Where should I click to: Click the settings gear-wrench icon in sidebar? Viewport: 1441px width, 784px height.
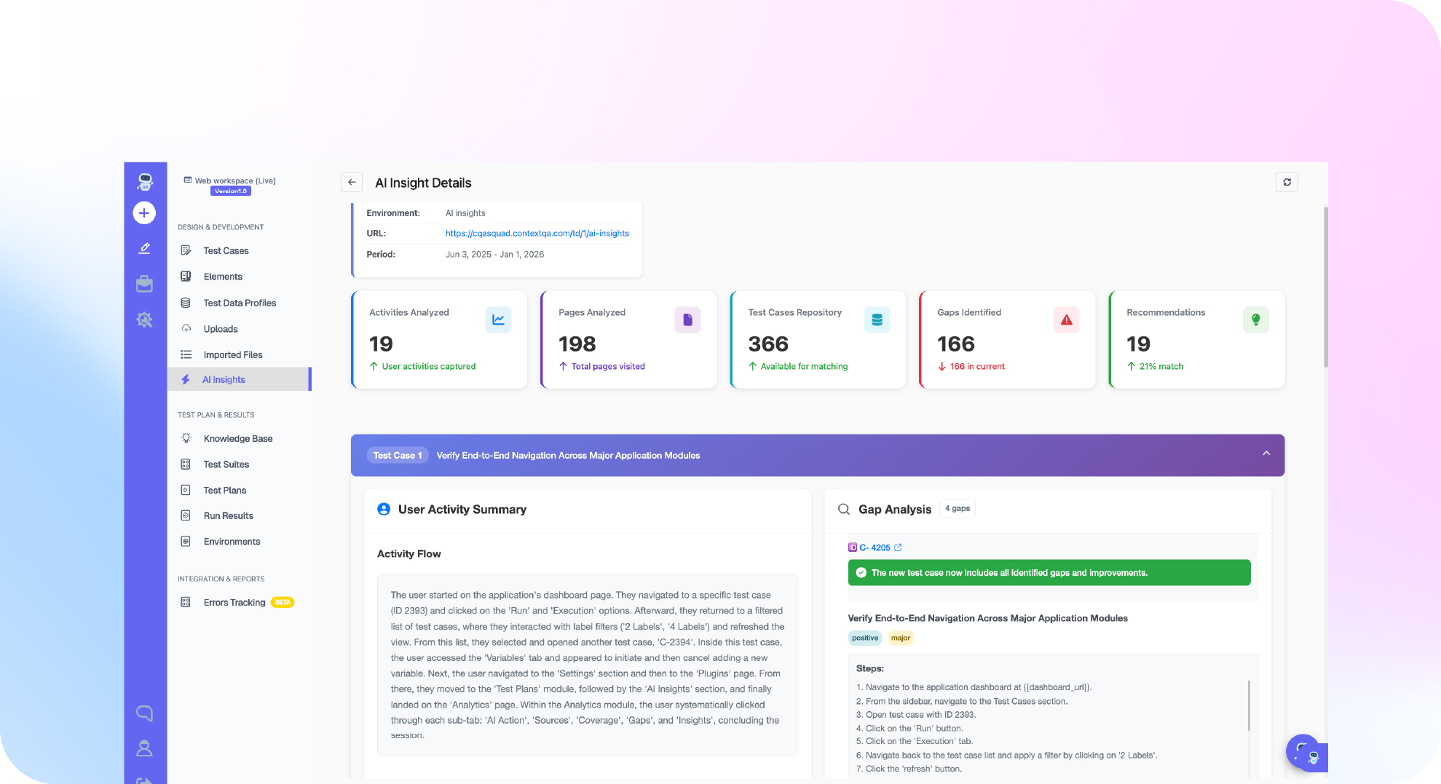pyautogui.click(x=144, y=319)
